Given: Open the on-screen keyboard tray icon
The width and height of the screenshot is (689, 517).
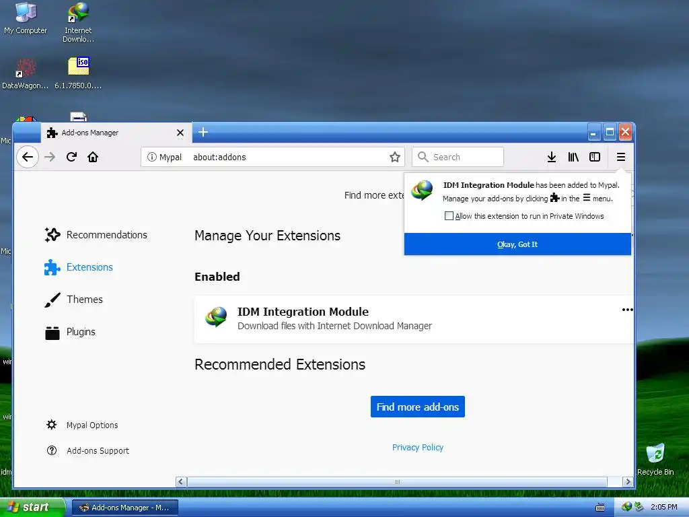Looking at the screenshot, I should pyautogui.click(x=600, y=508).
